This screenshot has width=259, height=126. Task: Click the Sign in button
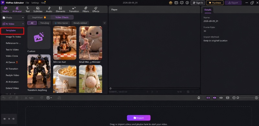(x=198, y=3)
